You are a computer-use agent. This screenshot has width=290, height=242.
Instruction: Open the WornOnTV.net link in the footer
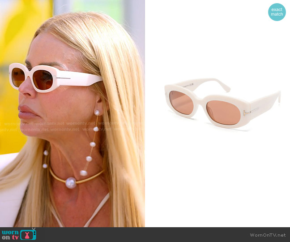(268, 235)
